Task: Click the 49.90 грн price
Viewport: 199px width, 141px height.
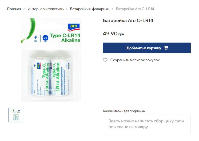Action: click(114, 34)
